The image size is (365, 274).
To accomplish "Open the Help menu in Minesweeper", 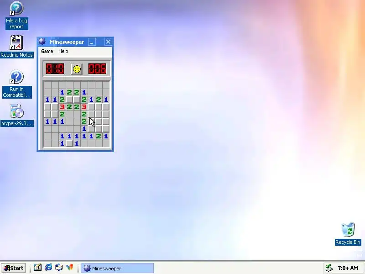I will 63,51.
